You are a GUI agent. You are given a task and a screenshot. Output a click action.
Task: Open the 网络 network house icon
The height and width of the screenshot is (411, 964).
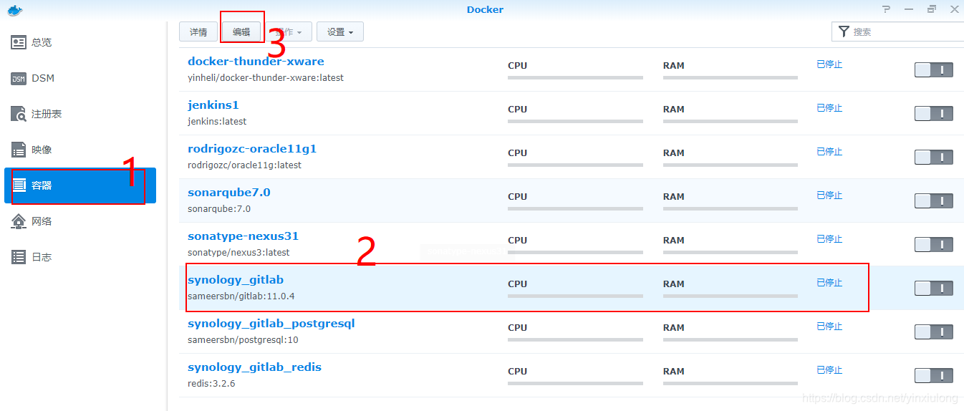tap(19, 221)
